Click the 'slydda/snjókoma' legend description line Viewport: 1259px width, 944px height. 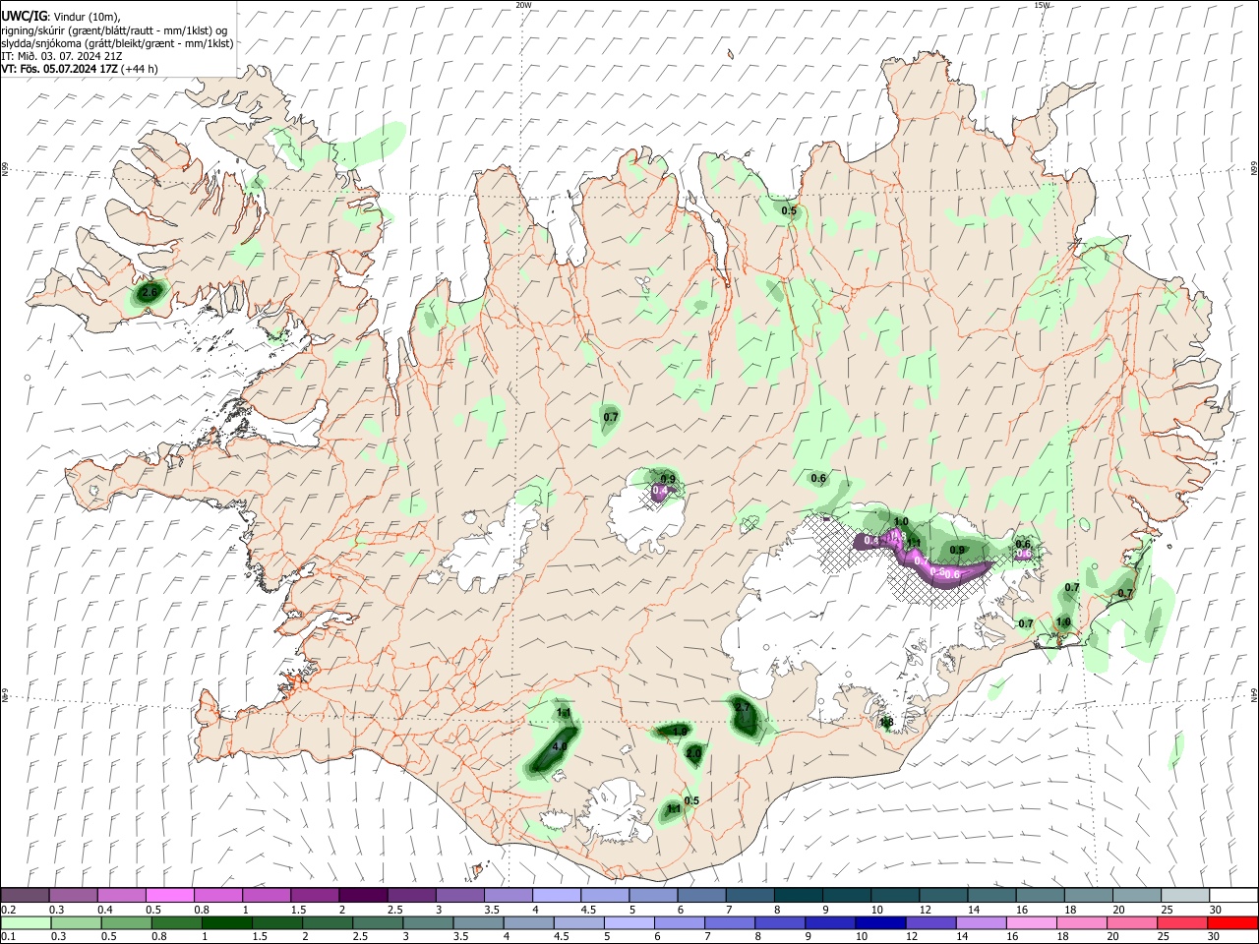[x=117, y=43]
